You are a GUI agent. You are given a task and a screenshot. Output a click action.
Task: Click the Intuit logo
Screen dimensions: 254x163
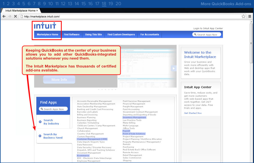tap(45, 26)
